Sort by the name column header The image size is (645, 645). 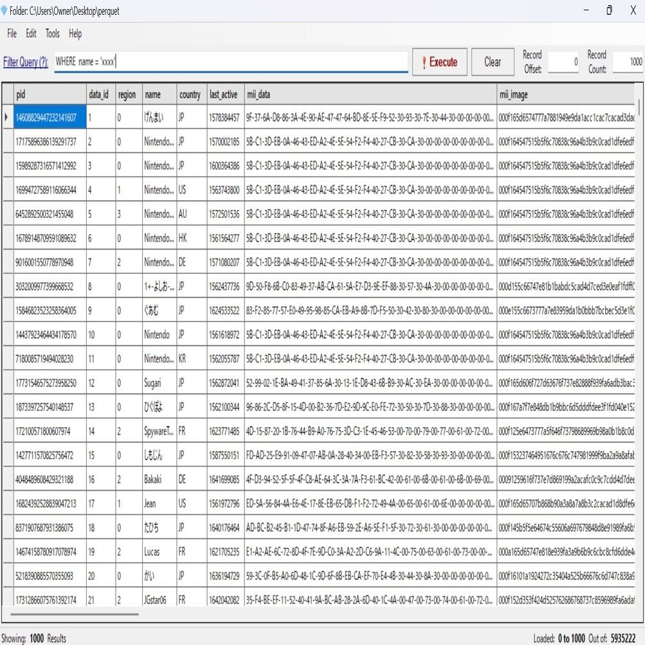(x=159, y=94)
